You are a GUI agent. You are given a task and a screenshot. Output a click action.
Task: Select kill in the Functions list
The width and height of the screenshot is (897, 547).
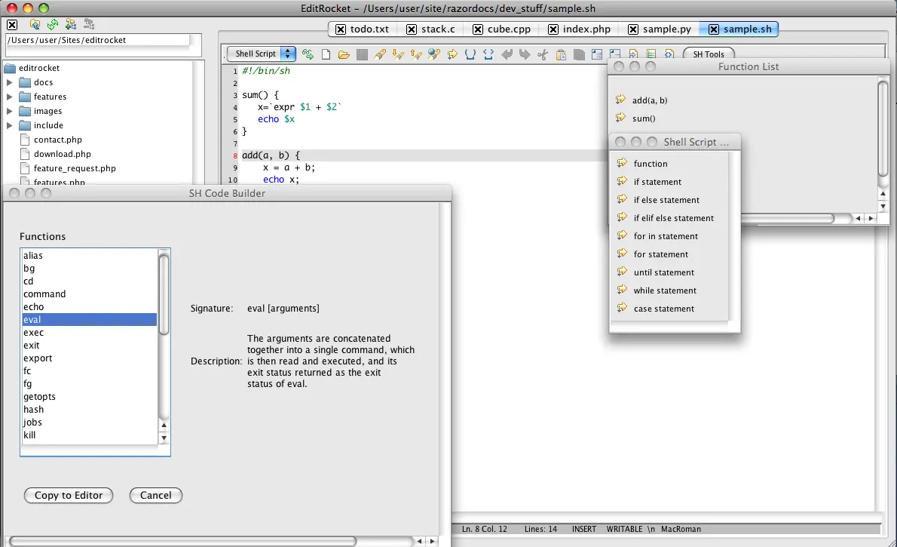(89, 435)
